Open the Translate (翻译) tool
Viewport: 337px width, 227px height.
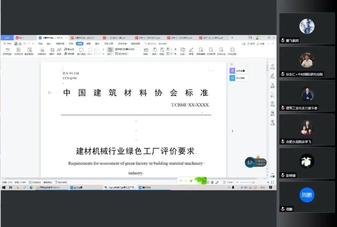tap(52, 51)
